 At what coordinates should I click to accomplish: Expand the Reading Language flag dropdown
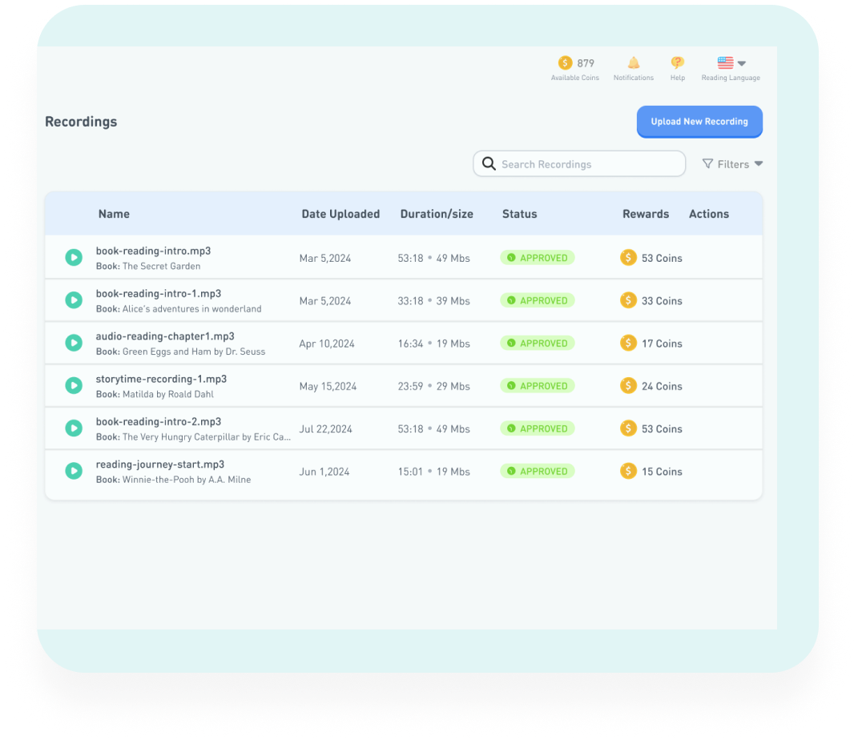(731, 63)
